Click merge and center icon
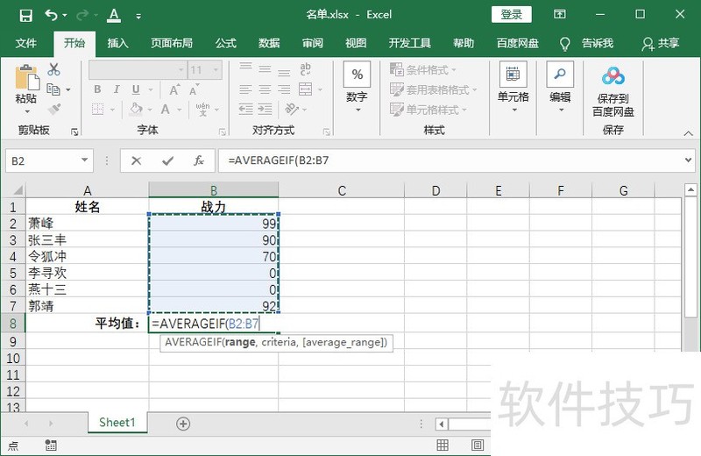 click(x=305, y=89)
